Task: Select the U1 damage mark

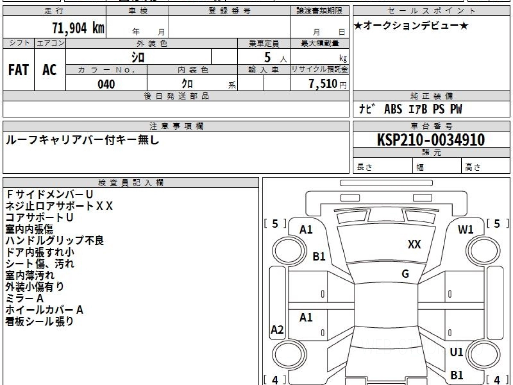Action: point(457,352)
